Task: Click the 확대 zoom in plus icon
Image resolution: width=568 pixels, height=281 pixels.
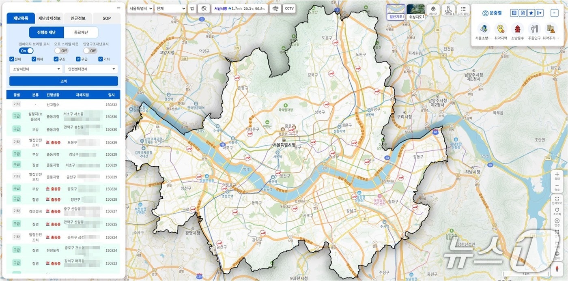Action: point(557,174)
